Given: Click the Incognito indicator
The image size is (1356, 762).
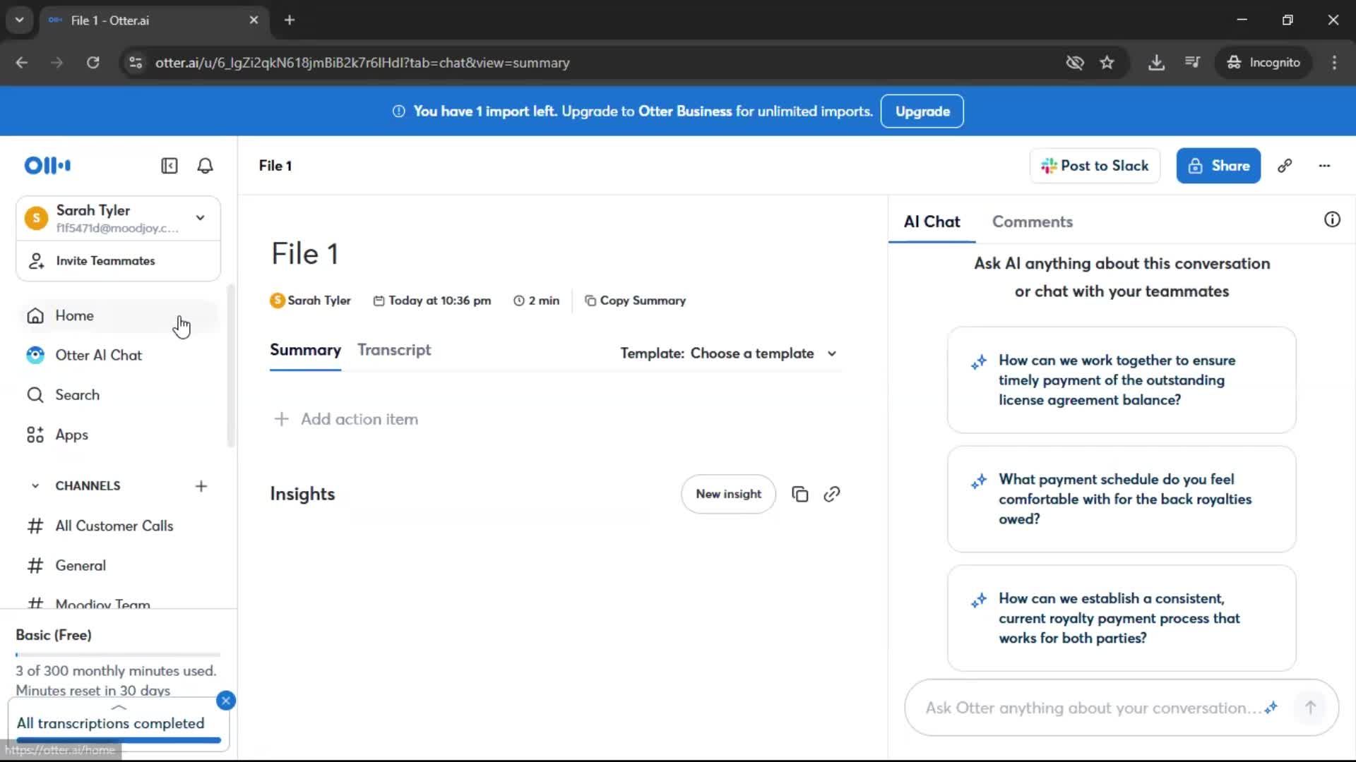Looking at the screenshot, I should click(x=1263, y=63).
